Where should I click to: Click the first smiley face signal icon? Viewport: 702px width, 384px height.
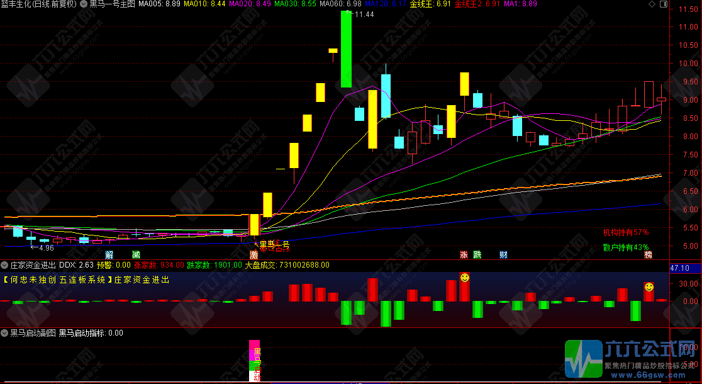point(464,278)
